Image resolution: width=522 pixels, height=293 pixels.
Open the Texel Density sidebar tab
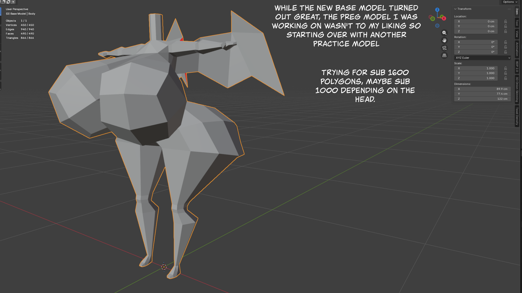tap(517, 116)
